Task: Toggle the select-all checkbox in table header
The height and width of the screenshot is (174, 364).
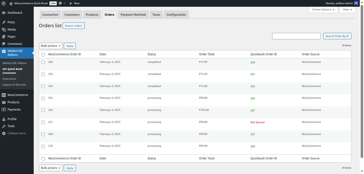Action: 43,55
